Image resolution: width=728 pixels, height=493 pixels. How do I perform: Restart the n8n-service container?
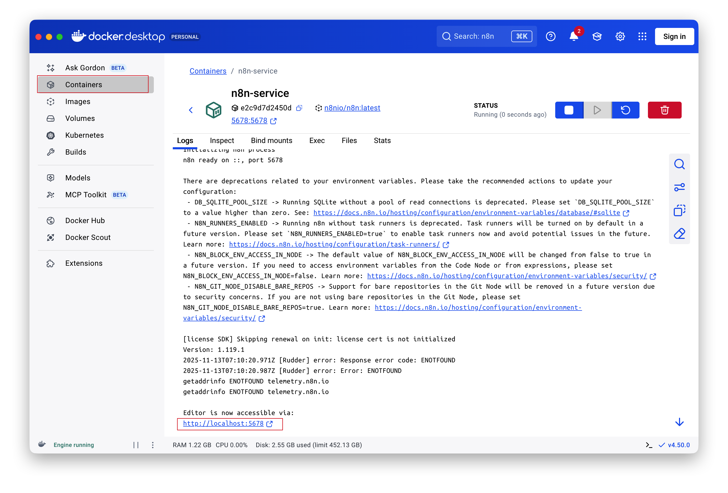[625, 110]
